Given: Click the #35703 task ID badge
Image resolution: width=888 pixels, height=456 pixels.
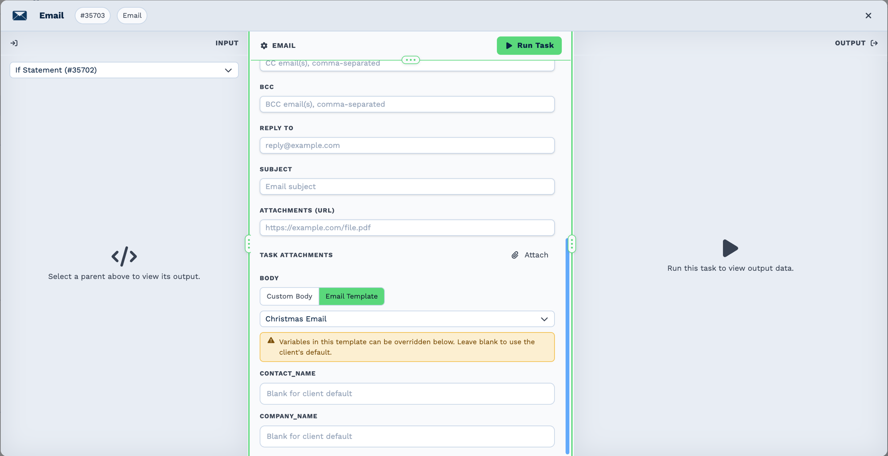Looking at the screenshot, I should click(93, 16).
